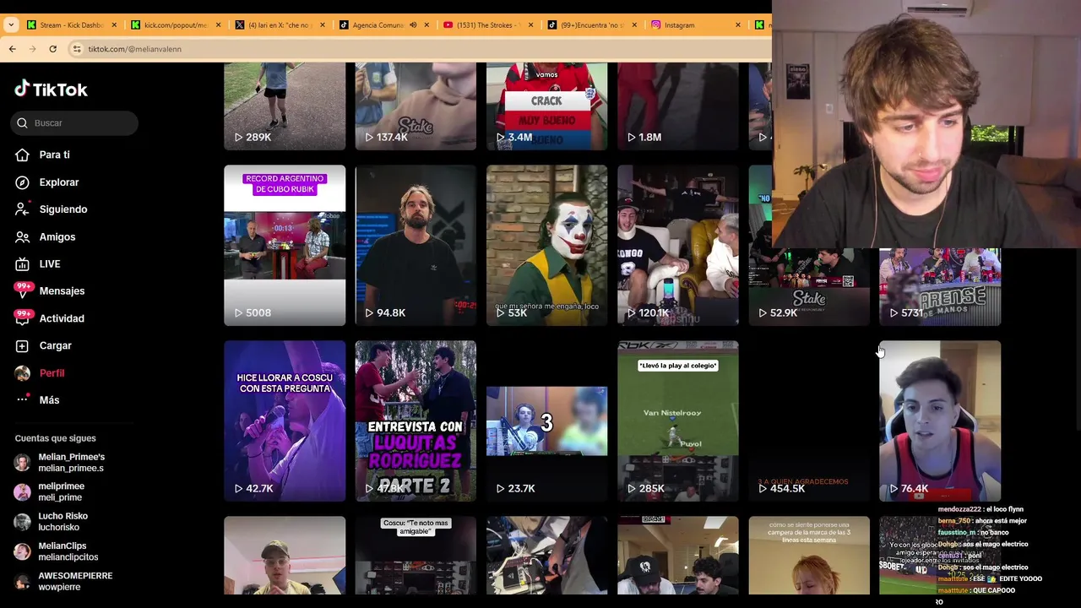1081x608 pixels.
Task: Click the TikTok logo
Action: [x=51, y=90]
